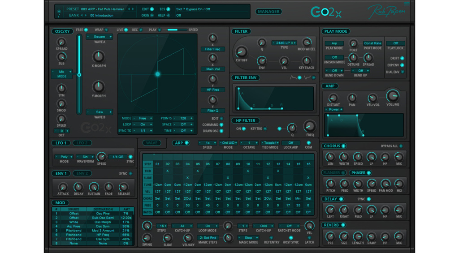Switch to the ENV 2 tab
This screenshot has height=253, width=459.
click(82, 173)
